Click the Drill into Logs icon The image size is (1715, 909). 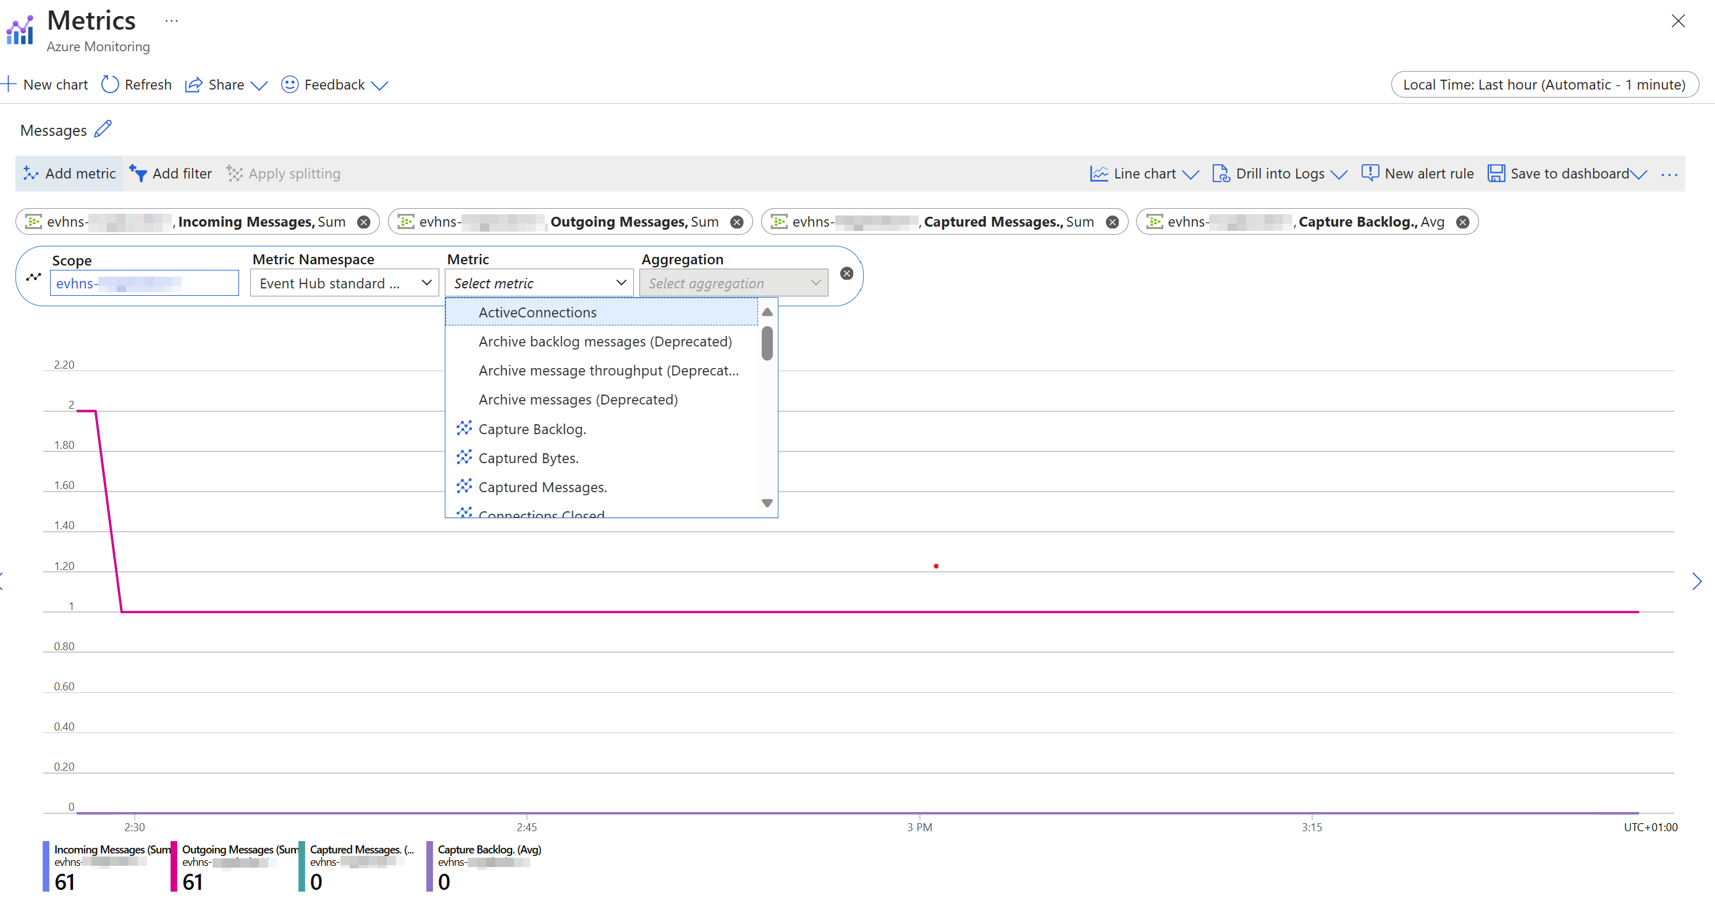pos(1223,174)
